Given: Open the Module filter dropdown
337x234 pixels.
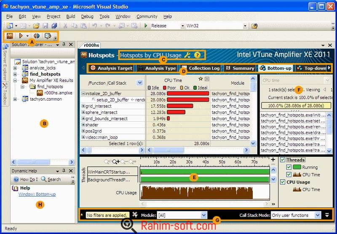Looking at the screenshot, I should (204, 215).
